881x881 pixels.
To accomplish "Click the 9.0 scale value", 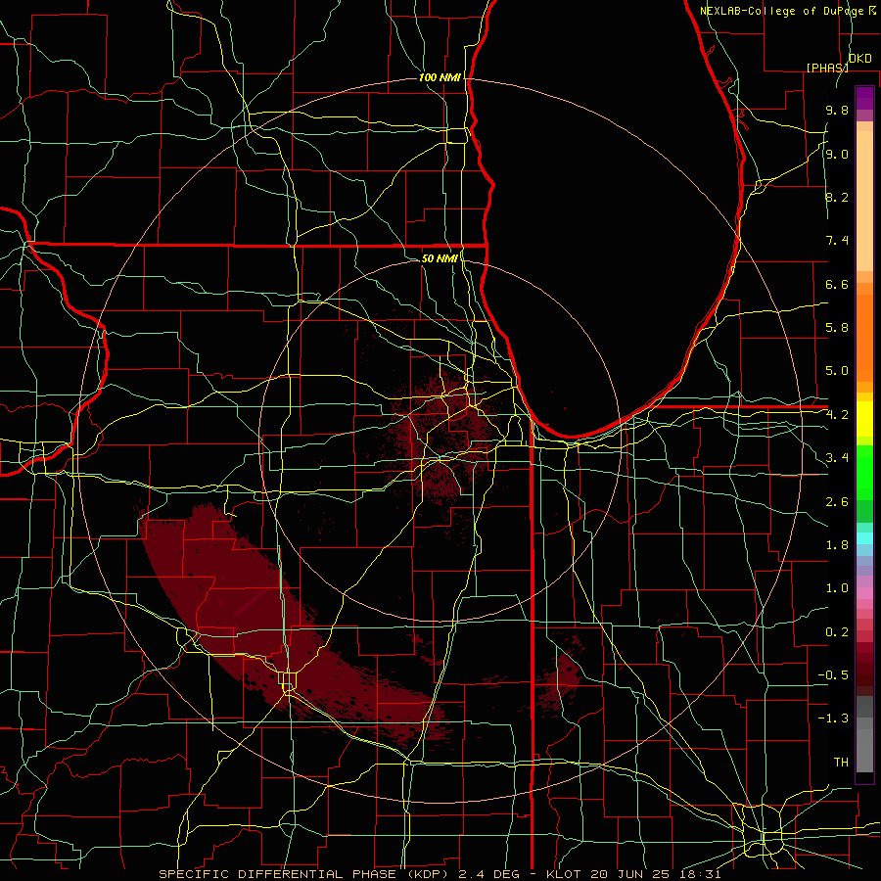I will (x=837, y=154).
